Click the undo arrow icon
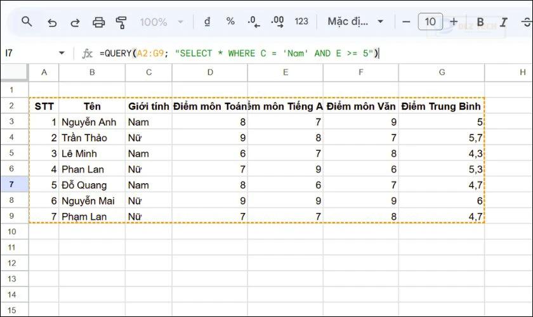The width and height of the screenshot is (533, 317). (51, 22)
